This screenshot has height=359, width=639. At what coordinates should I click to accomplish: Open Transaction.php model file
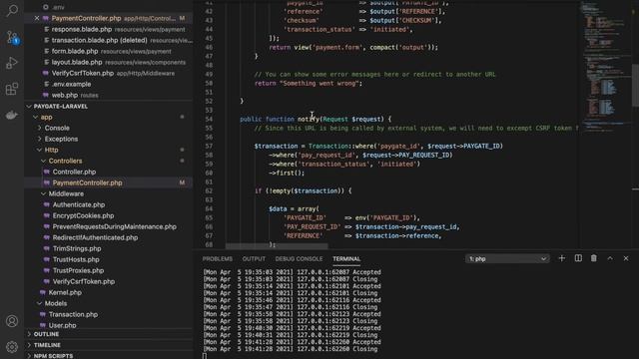coord(109,315)
